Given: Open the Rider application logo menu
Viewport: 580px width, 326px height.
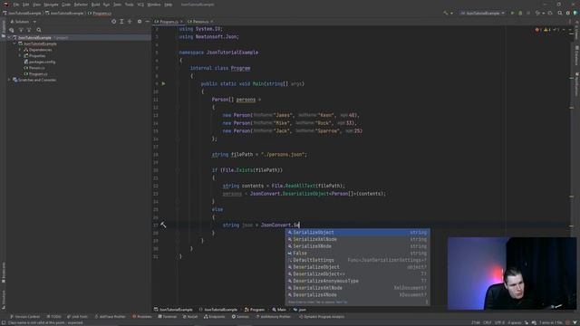Looking at the screenshot, I should click(x=5, y=5).
